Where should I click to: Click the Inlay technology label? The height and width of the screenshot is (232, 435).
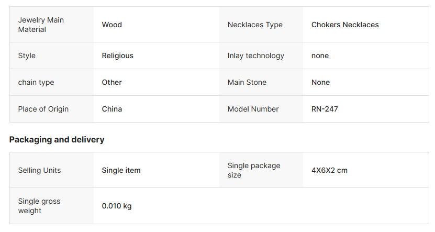tap(255, 56)
